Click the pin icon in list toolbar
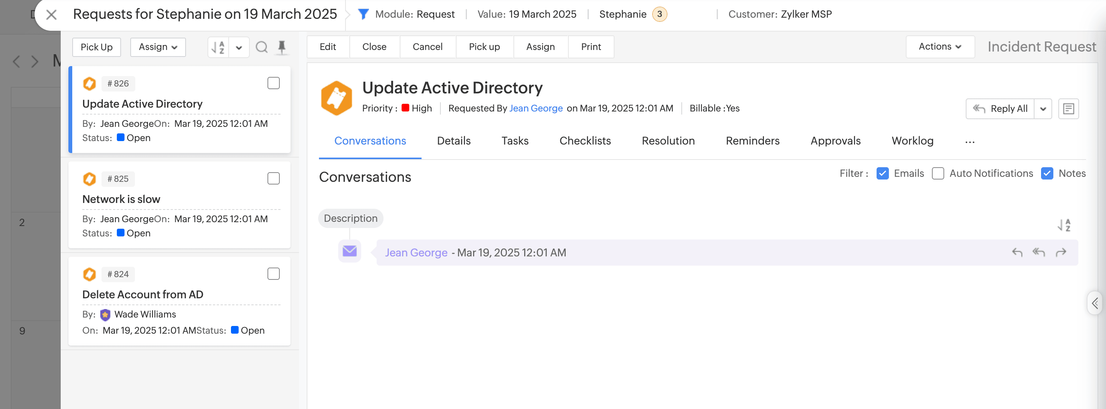The image size is (1106, 409). click(x=282, y=47)
